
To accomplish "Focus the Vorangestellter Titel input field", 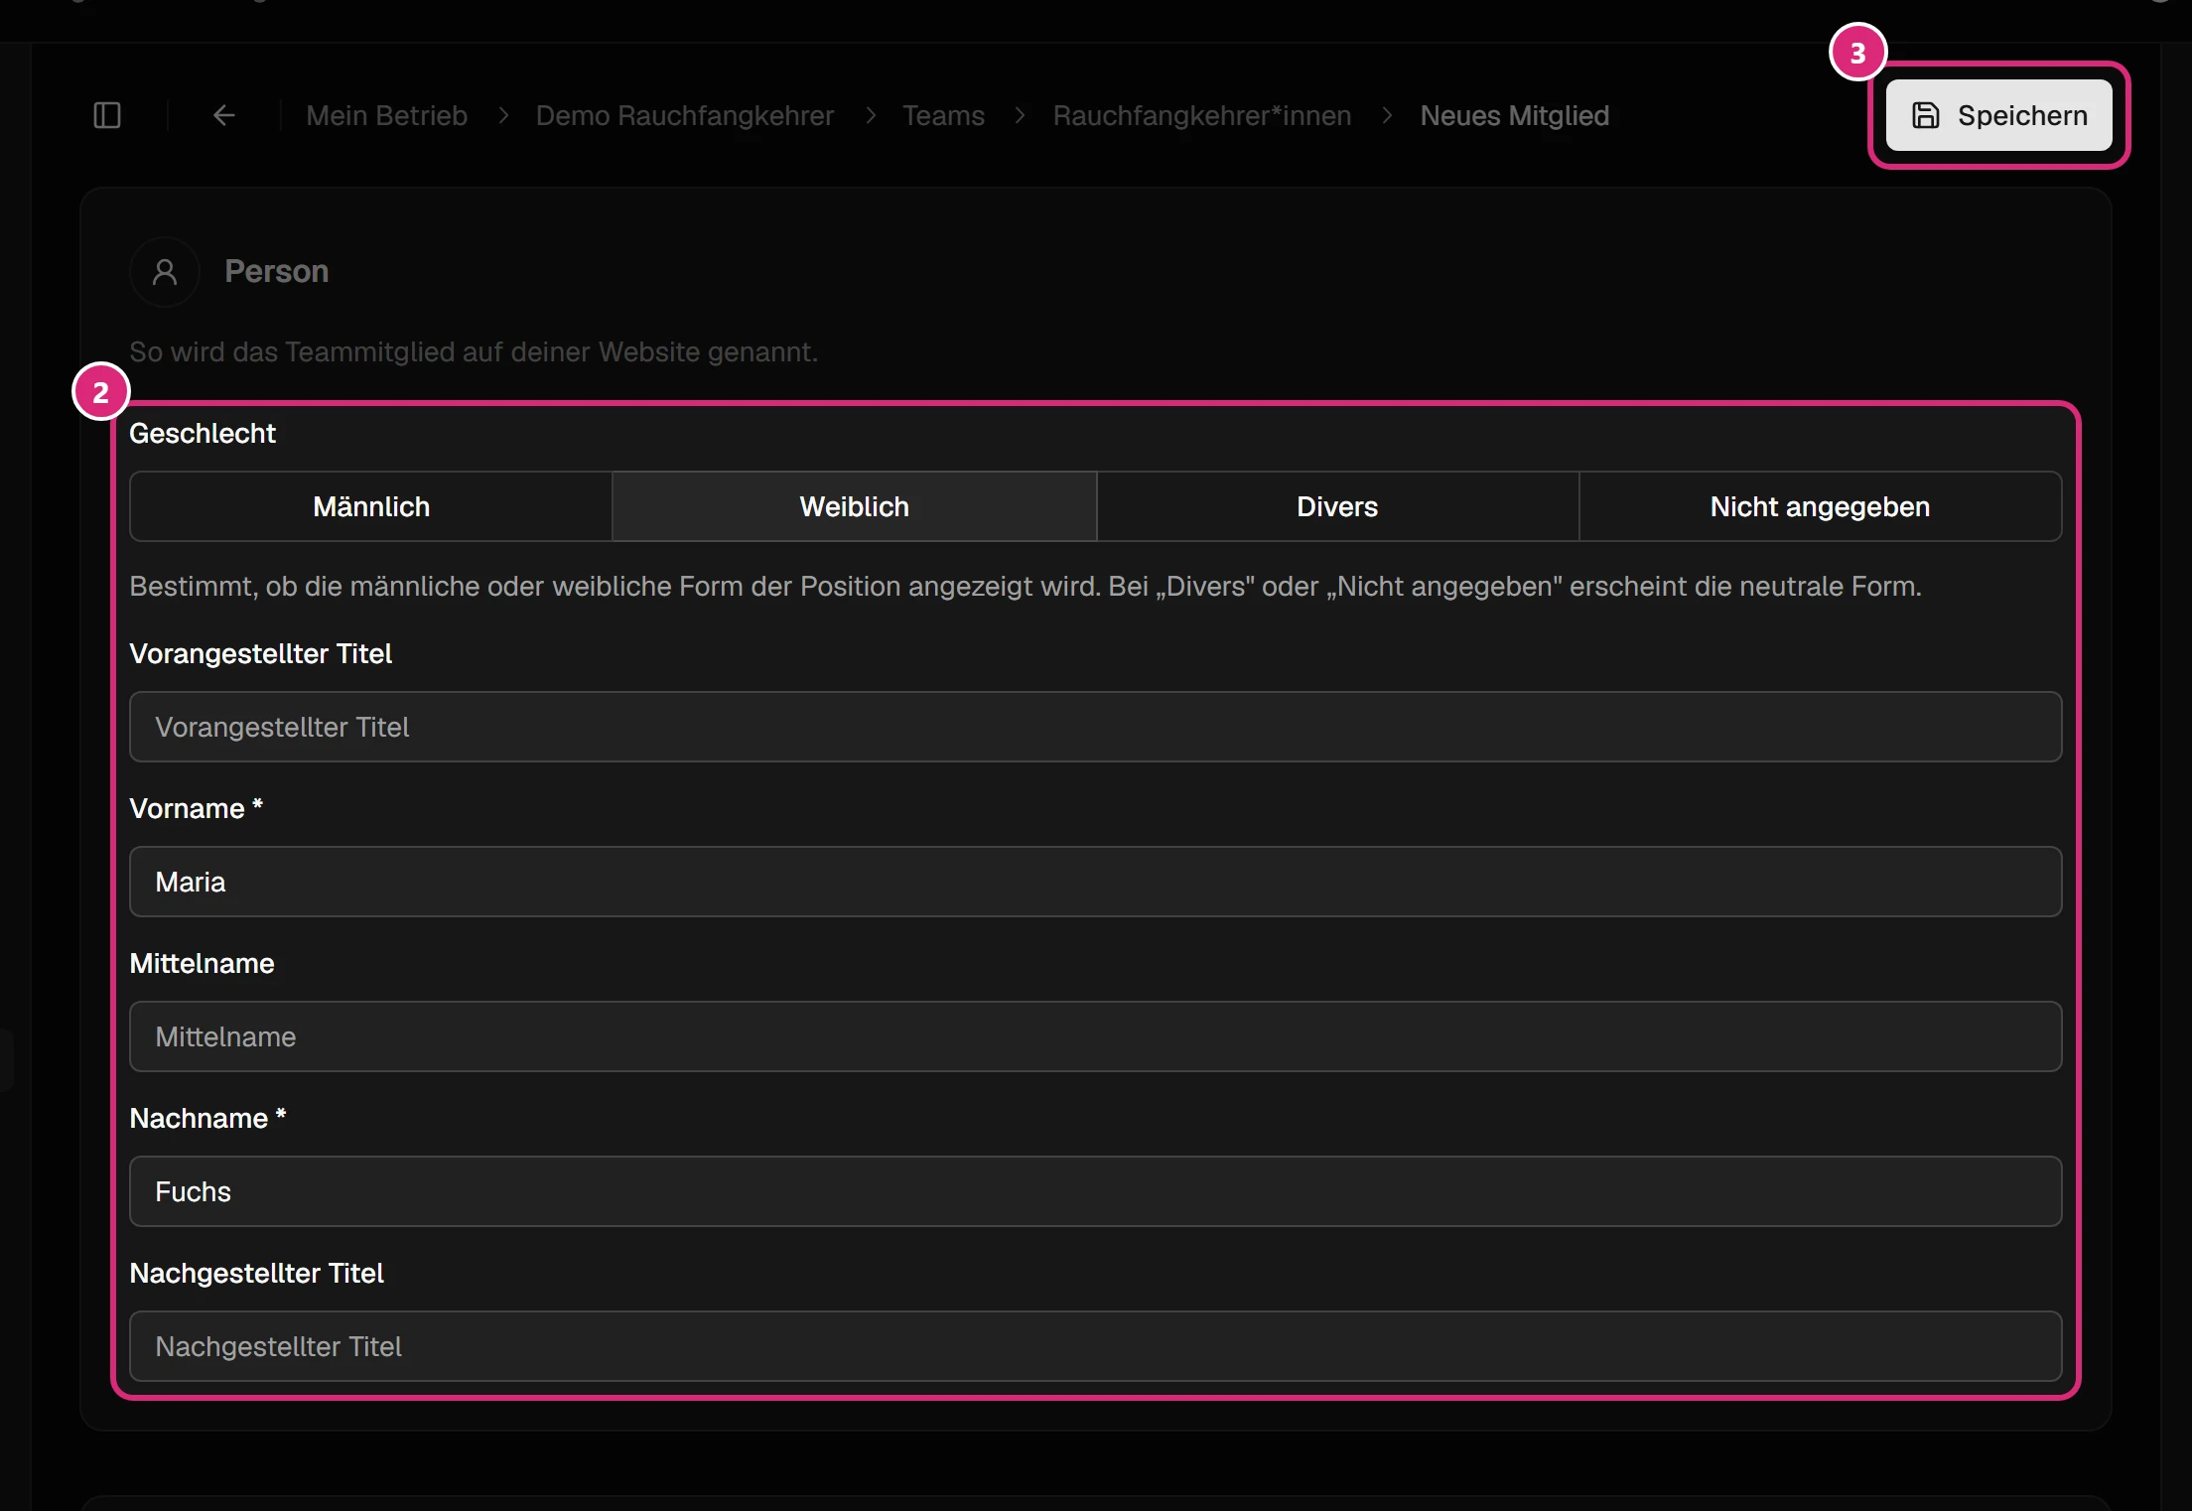I will click(x=1095, y=727).
